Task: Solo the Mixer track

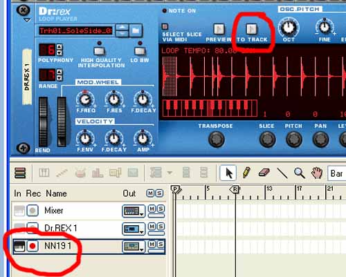Action: point(161,209)
